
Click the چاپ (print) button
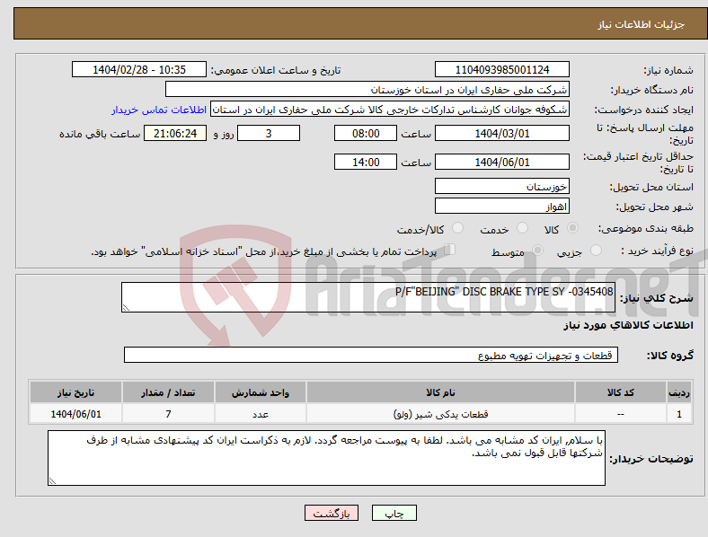coord(394,513)
